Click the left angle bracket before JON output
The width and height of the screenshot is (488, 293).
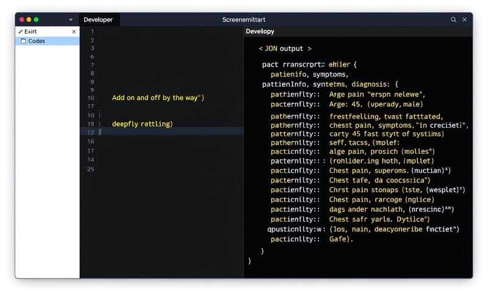260,48
